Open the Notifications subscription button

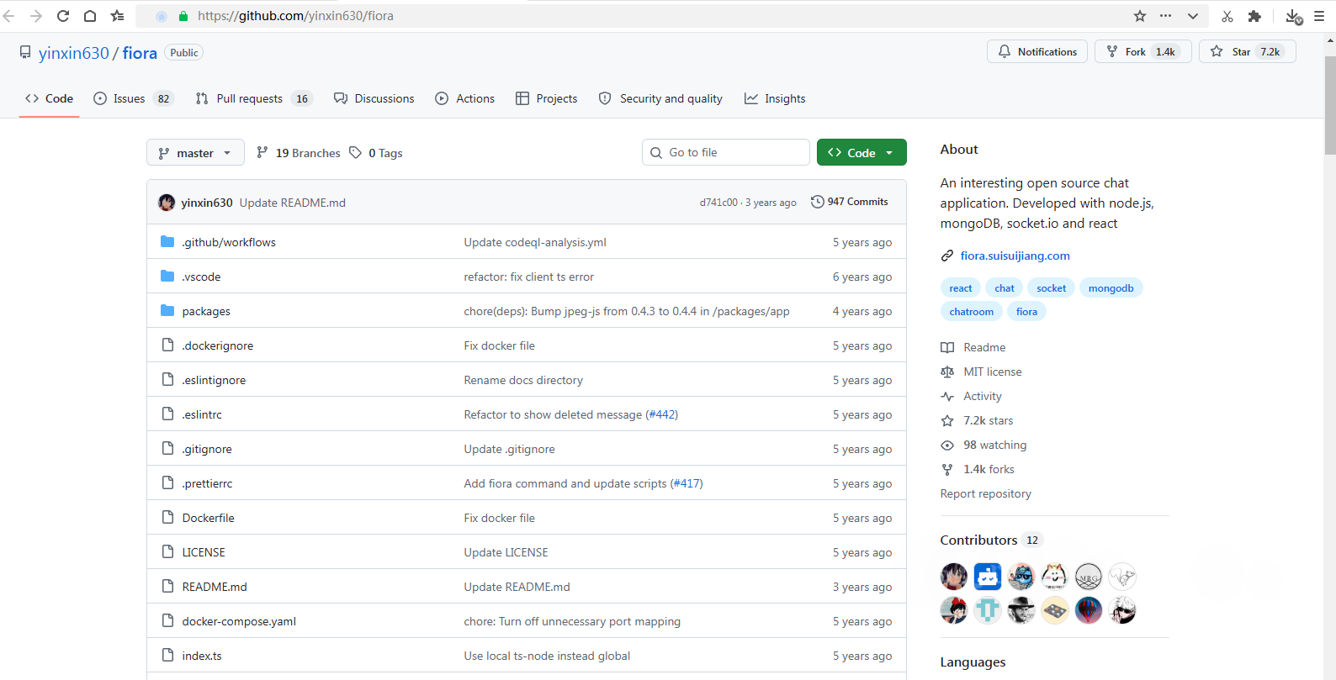[1037, 52]
